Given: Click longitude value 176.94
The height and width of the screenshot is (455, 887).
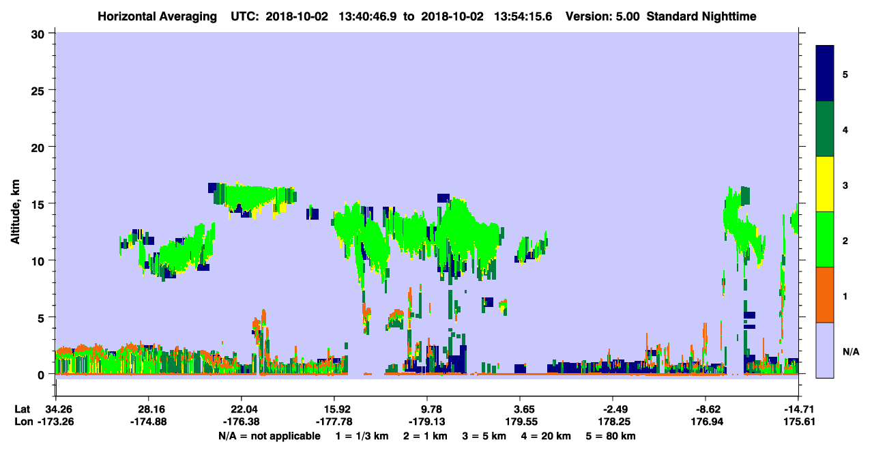Looking at the screenshot, I should coord(706,422).
